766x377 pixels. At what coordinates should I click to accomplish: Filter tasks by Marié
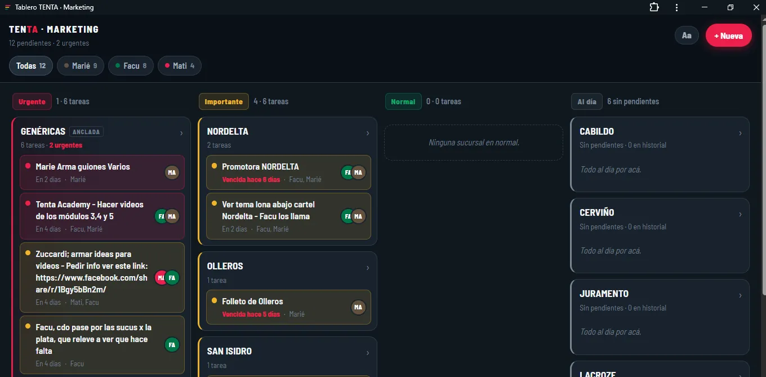(x=81, y=66)
